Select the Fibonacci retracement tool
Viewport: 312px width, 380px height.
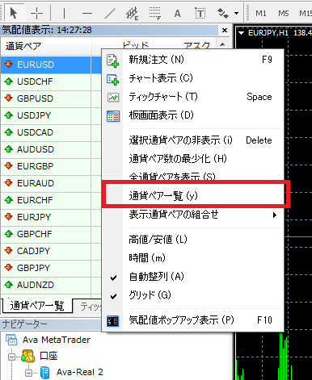click(155, 13)
